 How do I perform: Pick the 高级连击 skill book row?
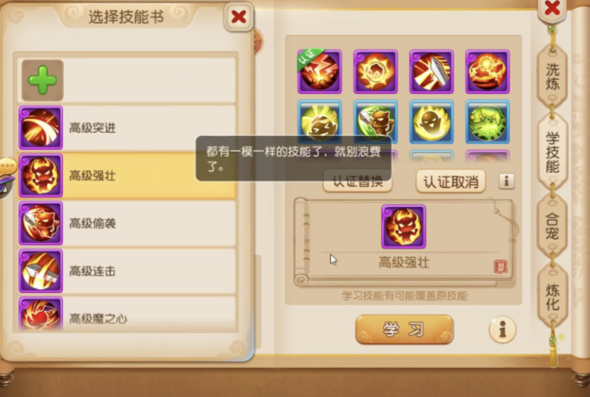127,271
